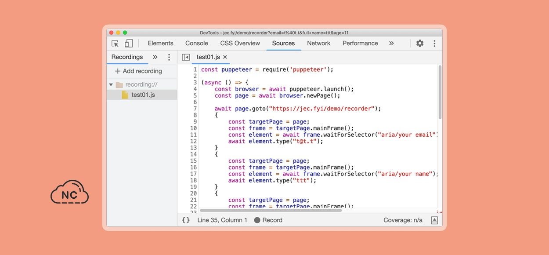This screenshot has width=549, height=255.
Task: Click the "ttt" string on line 18
Action: pos(302,180)
